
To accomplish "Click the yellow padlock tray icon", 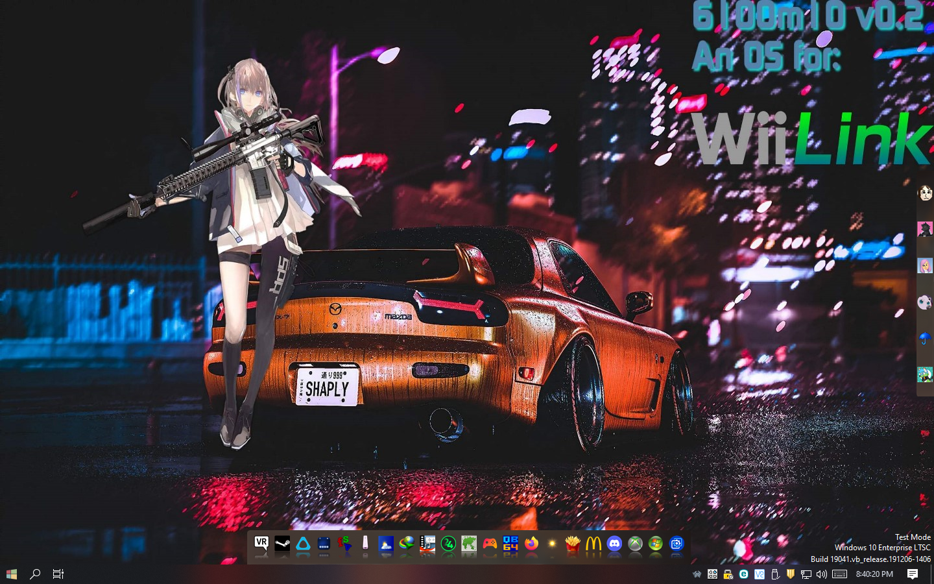I will click(x=728, y=574).
